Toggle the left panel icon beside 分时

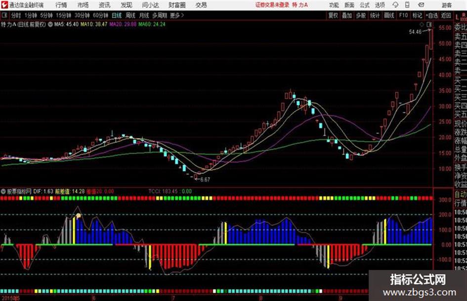coord(4,15)
